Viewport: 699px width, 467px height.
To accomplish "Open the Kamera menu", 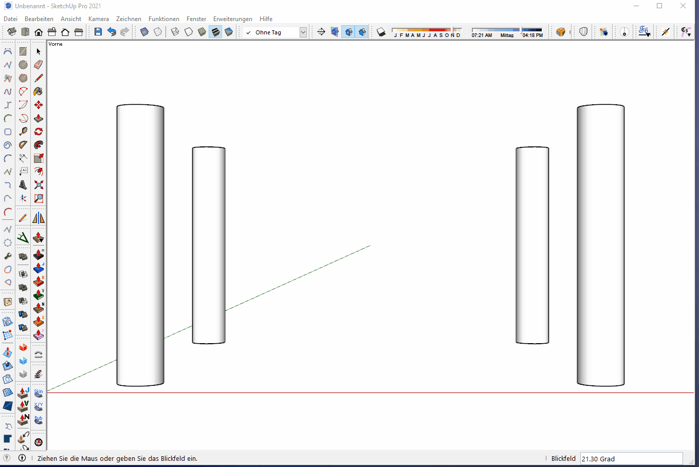I will click(x=98, y=19).
